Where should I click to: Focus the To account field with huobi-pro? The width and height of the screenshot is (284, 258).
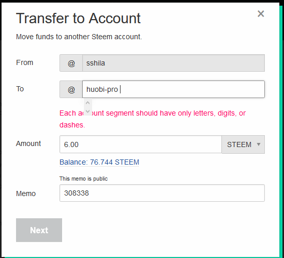173,89
